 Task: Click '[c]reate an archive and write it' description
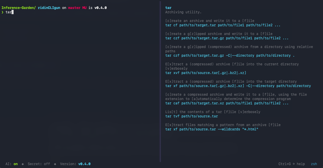[210, 21]
